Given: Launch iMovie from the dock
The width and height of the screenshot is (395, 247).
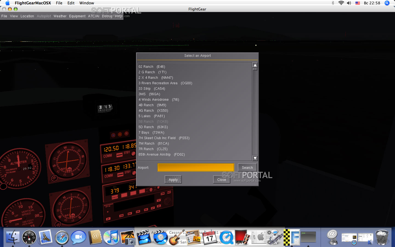Looking at the screenshot, I should click(144, 237).
